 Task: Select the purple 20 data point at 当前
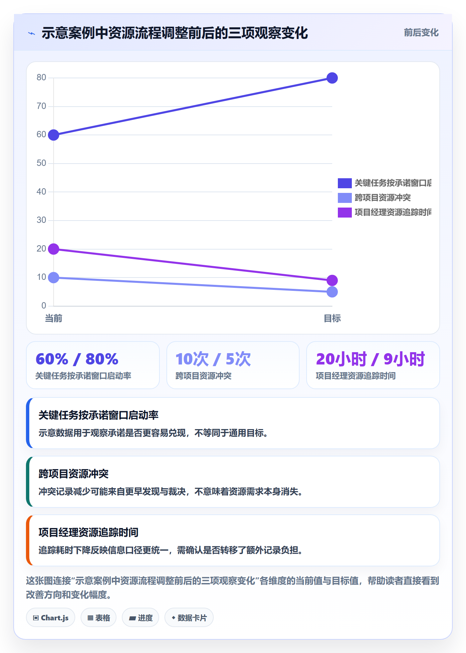tap(54, 249)
